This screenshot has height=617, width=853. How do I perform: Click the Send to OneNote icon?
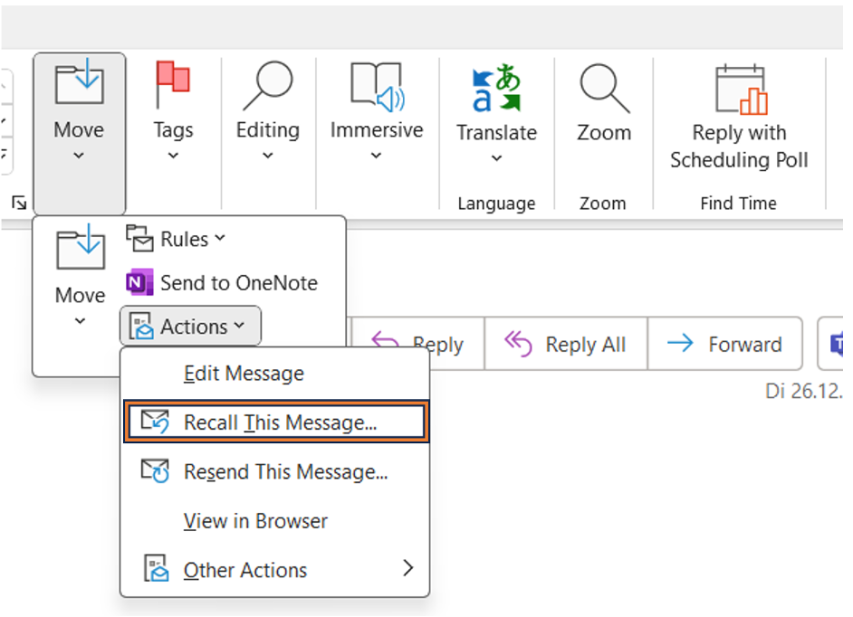pyautogui.click(x=139, y=283)
